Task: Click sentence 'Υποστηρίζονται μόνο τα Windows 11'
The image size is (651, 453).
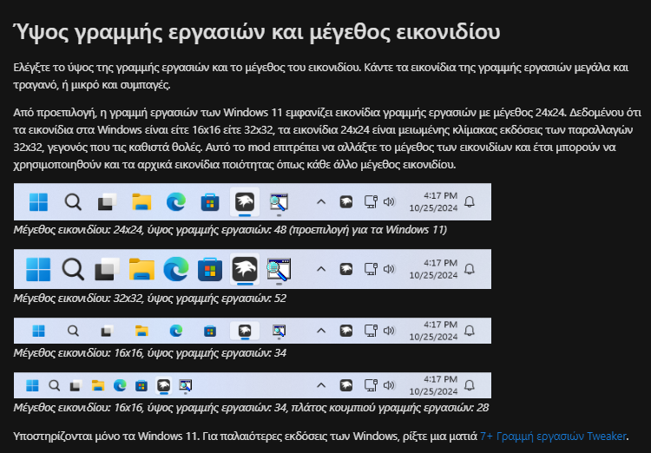Action: point(107,436)
